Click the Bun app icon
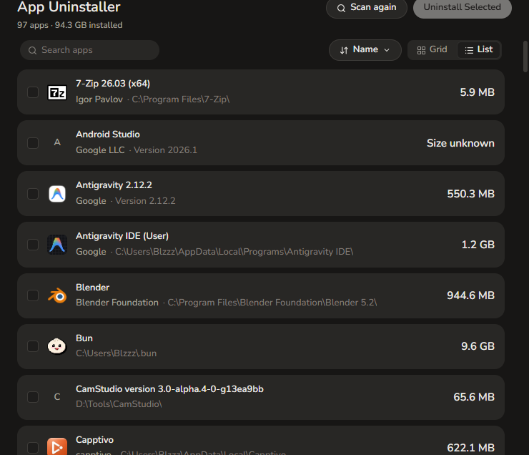 [x=56, y=346]
